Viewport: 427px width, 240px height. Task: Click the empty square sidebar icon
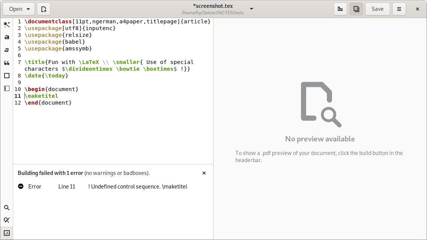pyautogui.click(x=7, y=76)
